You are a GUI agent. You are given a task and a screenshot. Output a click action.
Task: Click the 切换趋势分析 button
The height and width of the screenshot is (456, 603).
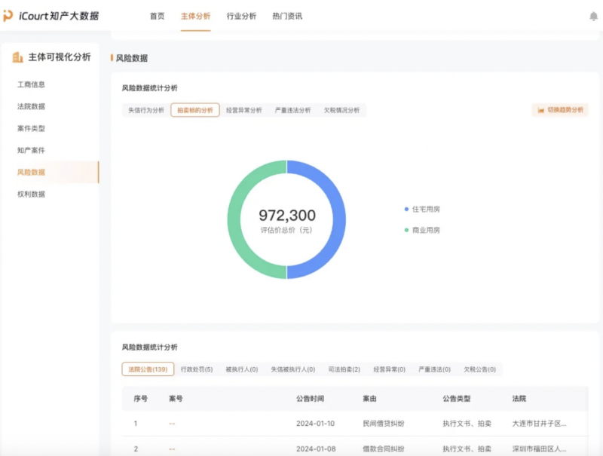[560, 110]
